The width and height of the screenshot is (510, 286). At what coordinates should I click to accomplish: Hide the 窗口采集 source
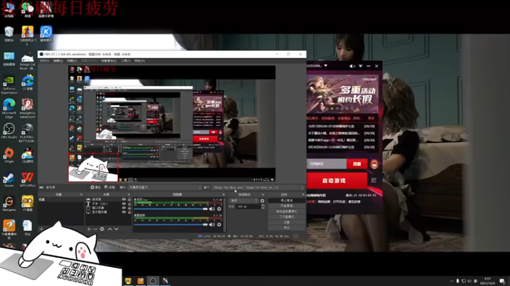124,208
